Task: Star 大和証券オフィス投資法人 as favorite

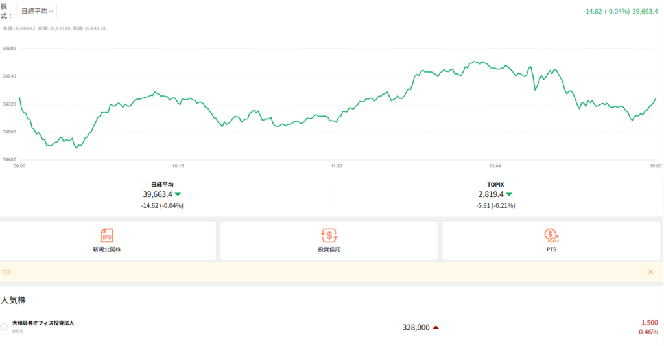Action: 5,327
